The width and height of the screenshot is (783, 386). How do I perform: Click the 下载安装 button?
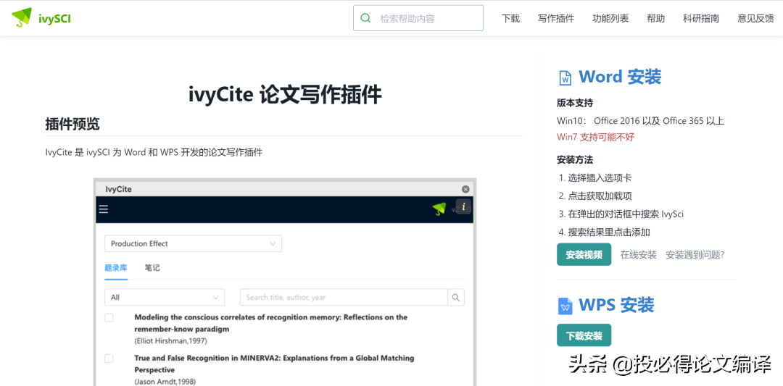pos(584,335)
